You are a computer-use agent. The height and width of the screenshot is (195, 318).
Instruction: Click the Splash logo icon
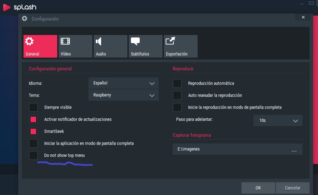point(7,7)
